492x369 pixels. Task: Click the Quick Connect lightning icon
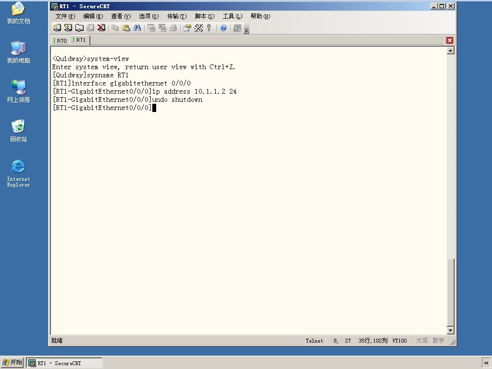click(68, 28)
